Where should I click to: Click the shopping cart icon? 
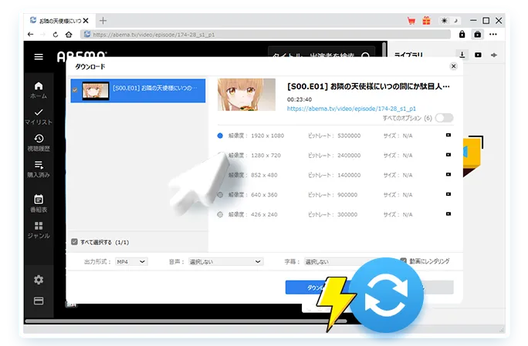(411, 21)
